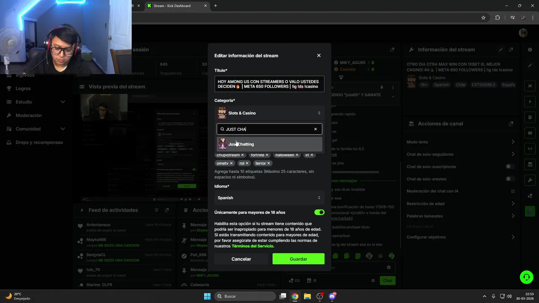Remove the chupistream tag
Viewport: 539px width, 303px height.
click(243, 155)
